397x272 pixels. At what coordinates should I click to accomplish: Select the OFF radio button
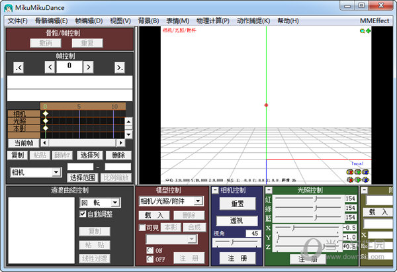(150, 259)
